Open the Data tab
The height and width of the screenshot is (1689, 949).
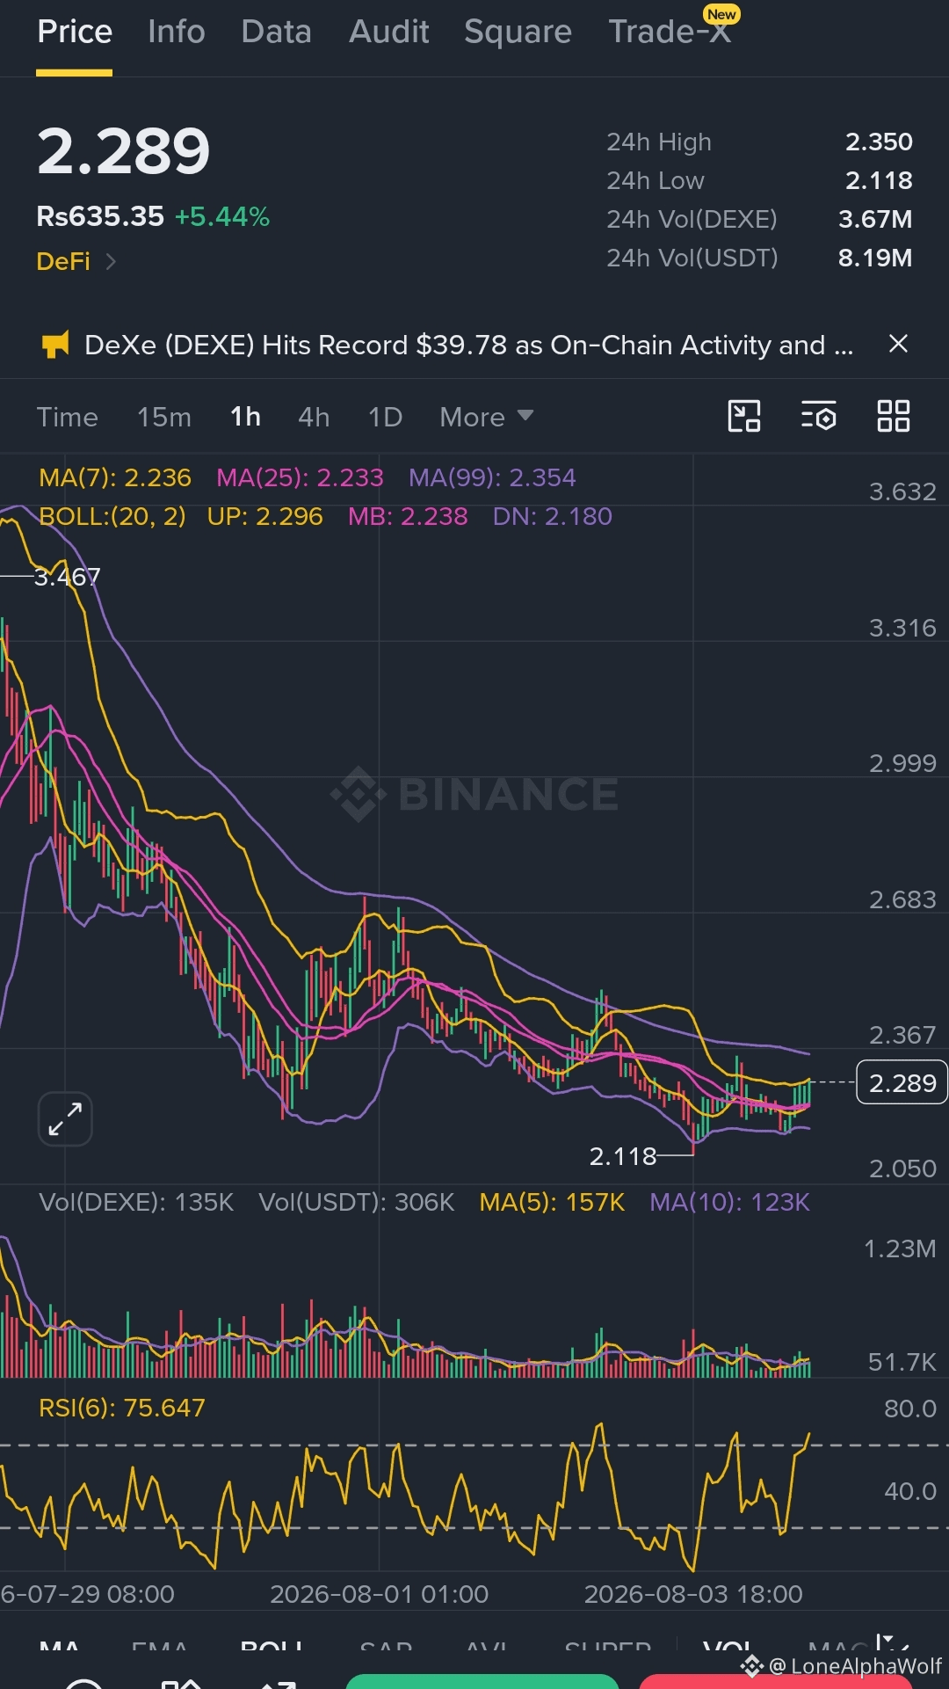click(276, 32)
